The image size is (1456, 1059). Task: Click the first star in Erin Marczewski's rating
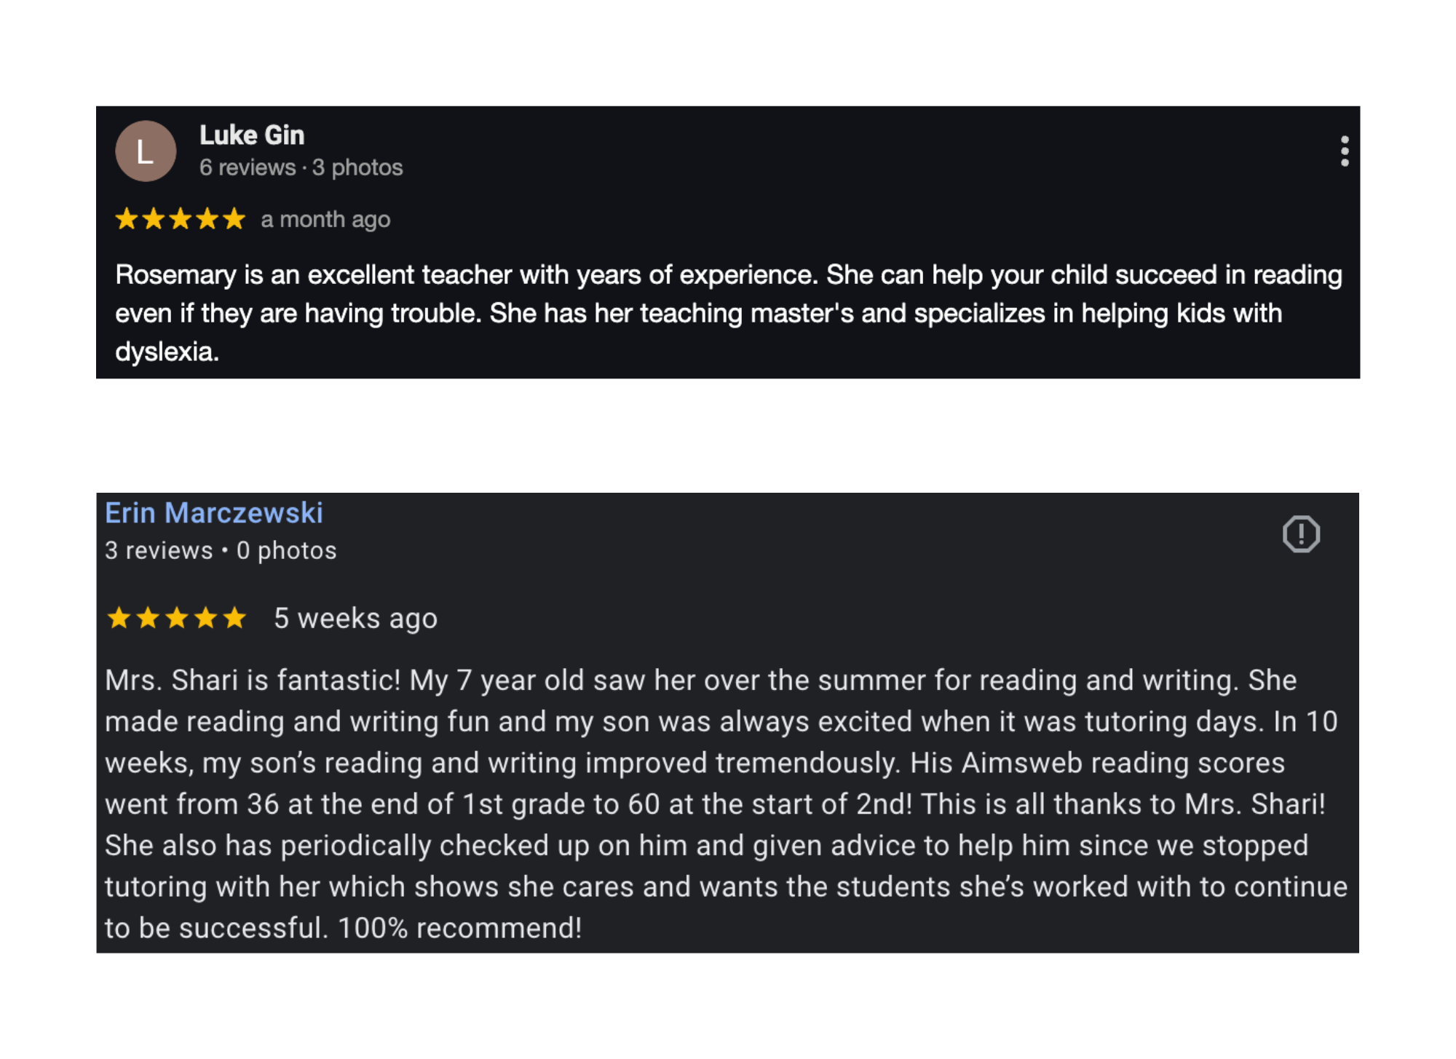click(x=119, y=618)
